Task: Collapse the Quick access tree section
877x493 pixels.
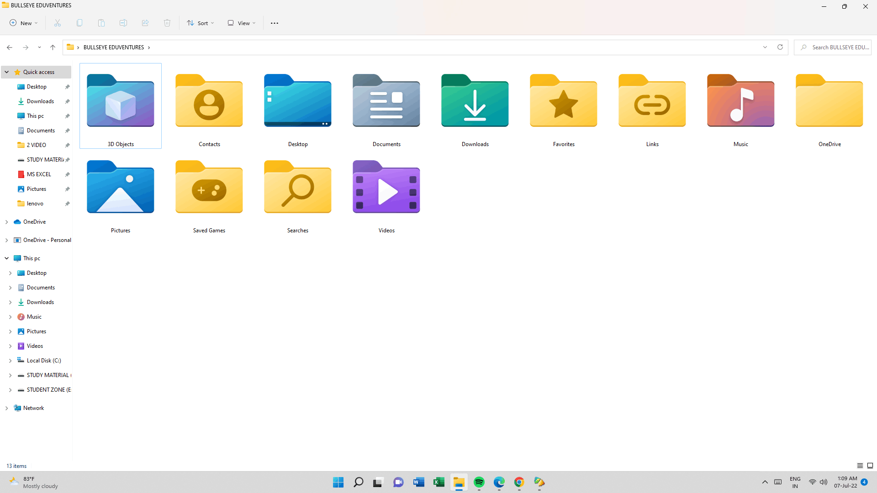Action: [x=7, y=72]
